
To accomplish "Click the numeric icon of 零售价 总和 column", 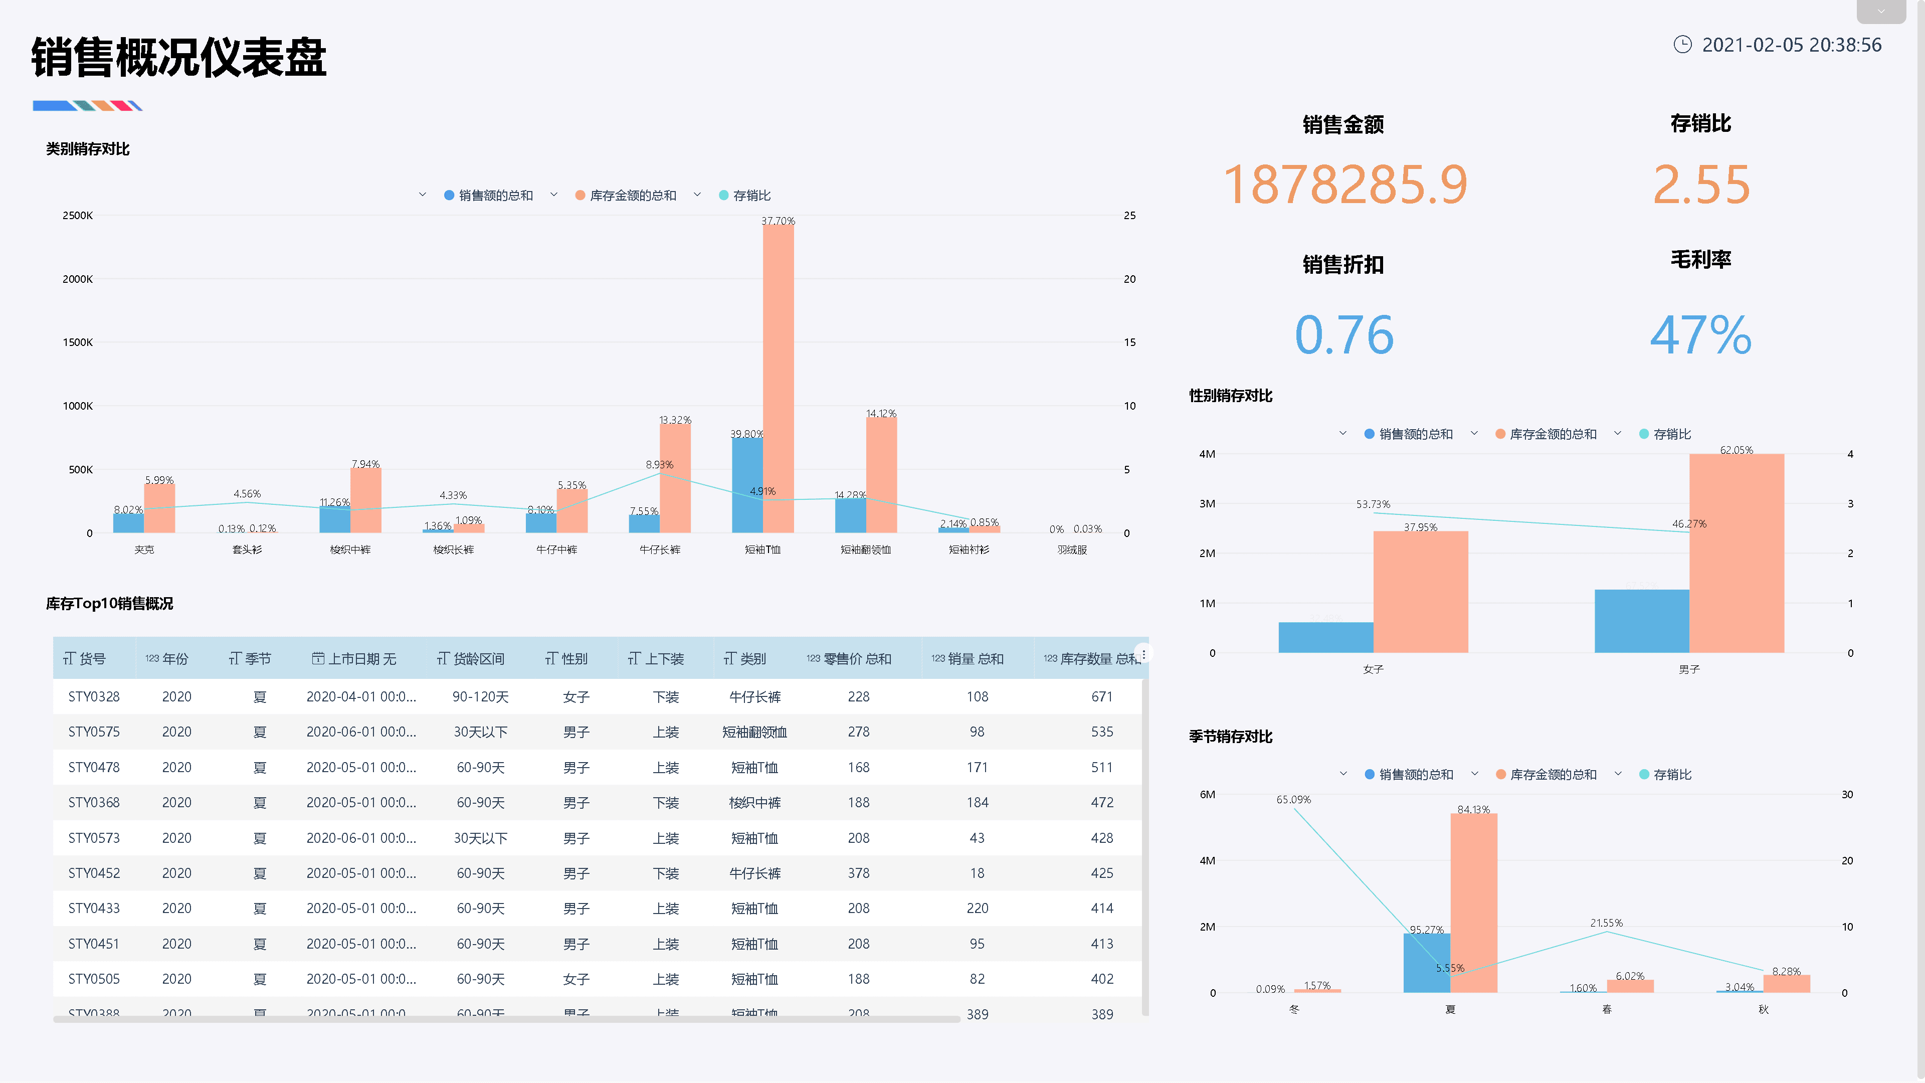I will click(x=813, y=658).
